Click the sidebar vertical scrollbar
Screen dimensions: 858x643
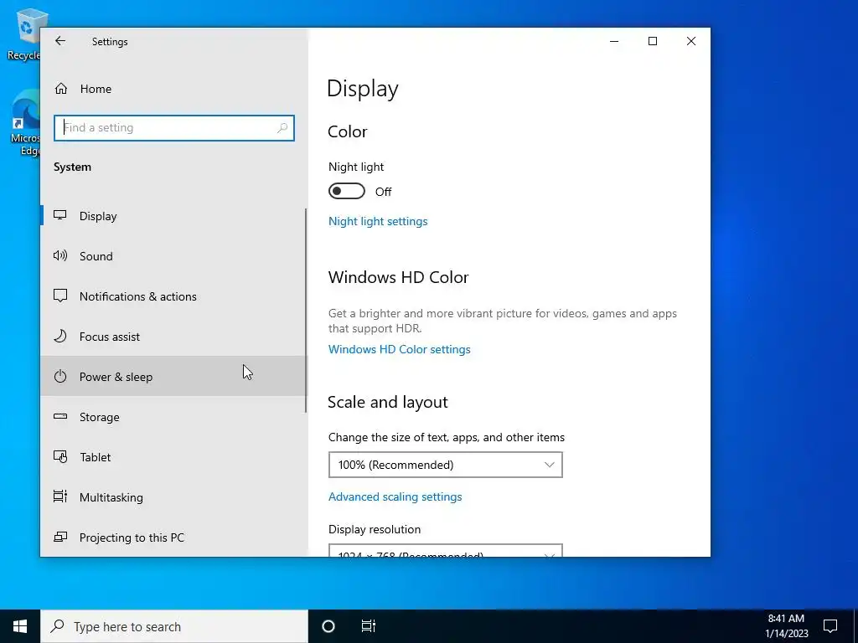[x=305, y=311]
